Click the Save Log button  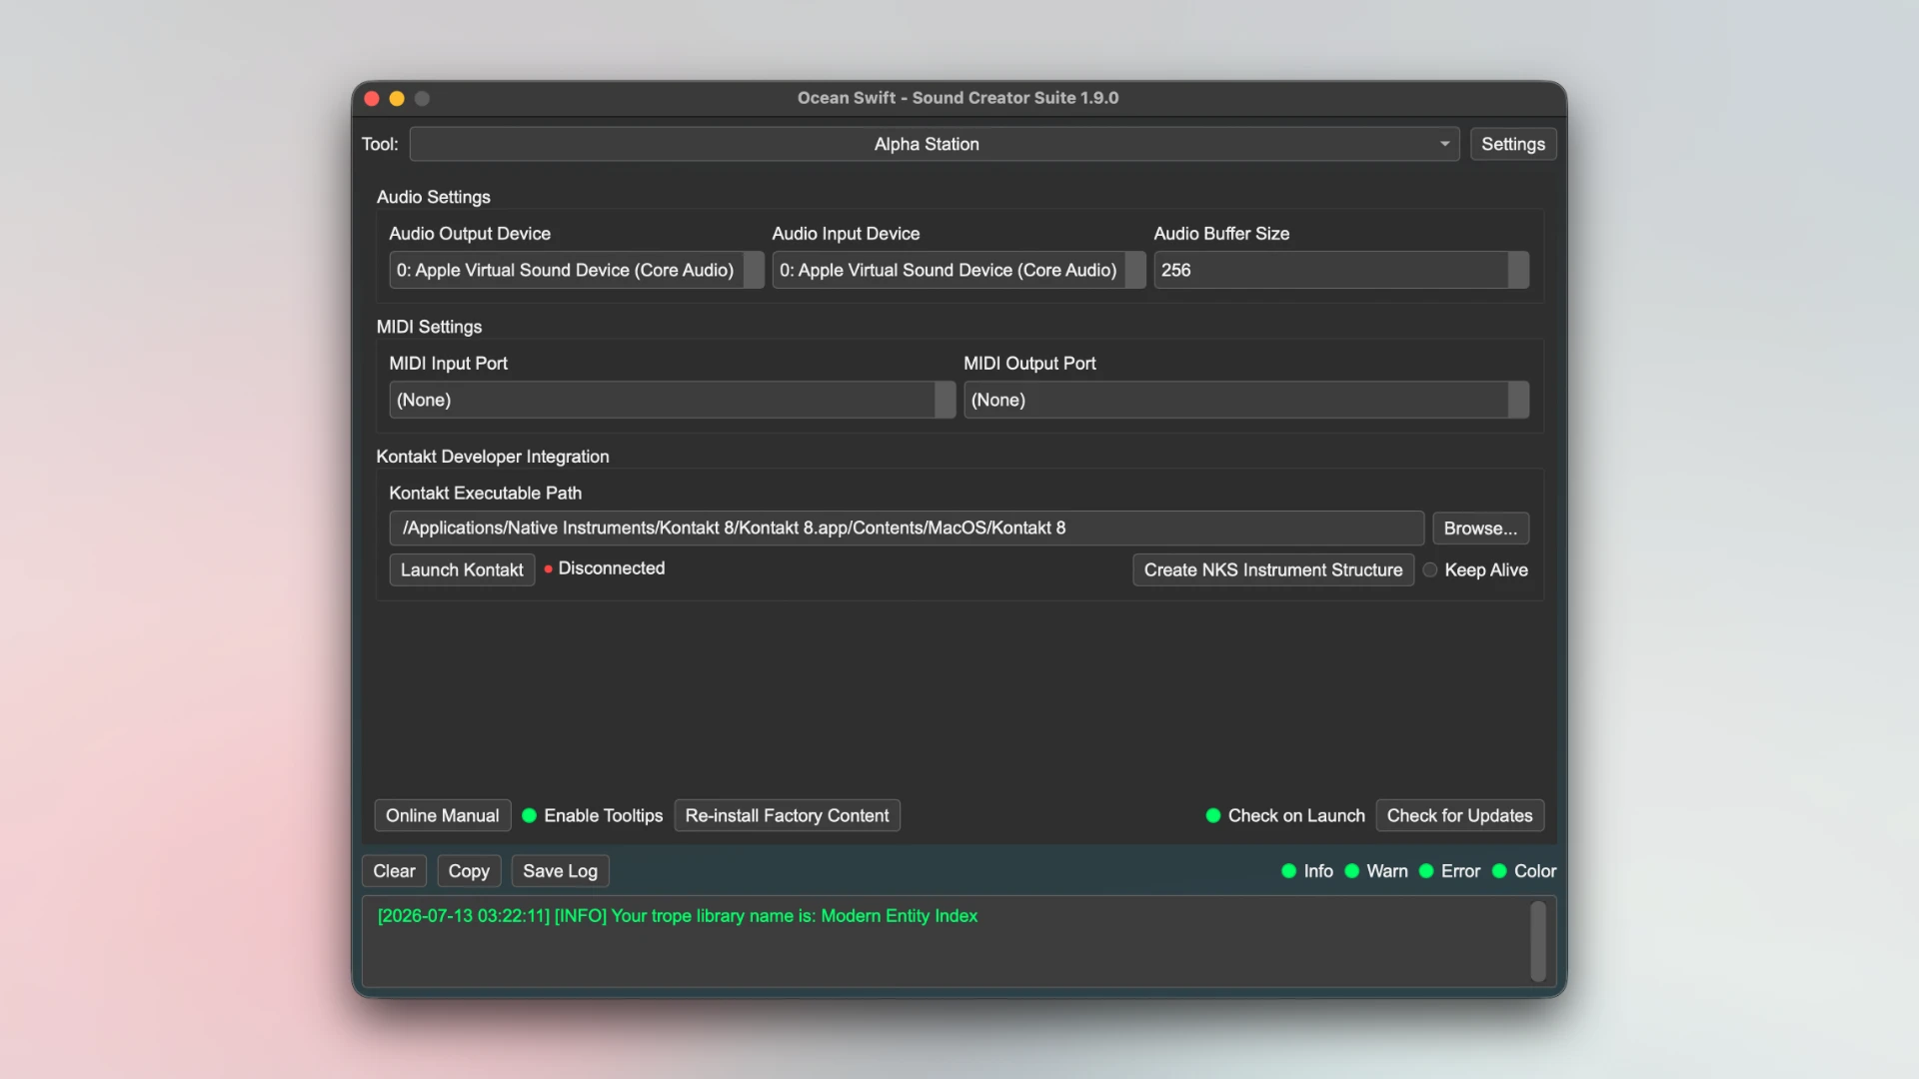point(560,871)
